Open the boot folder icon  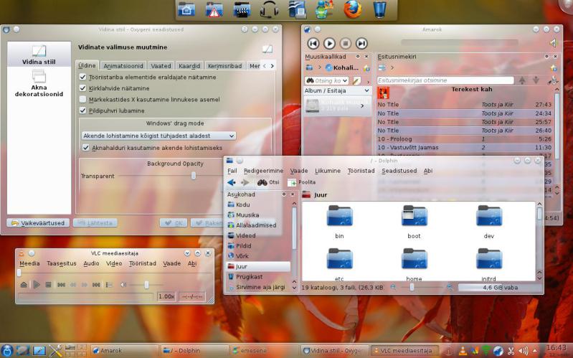[x=414, y=217]
